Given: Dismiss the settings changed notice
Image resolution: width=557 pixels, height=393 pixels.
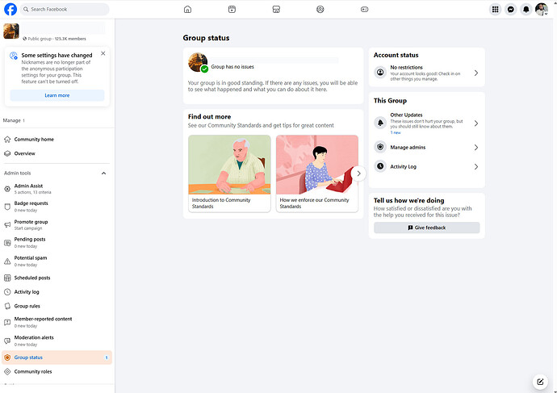Looking at the screenshot, I should coord(103,53).
